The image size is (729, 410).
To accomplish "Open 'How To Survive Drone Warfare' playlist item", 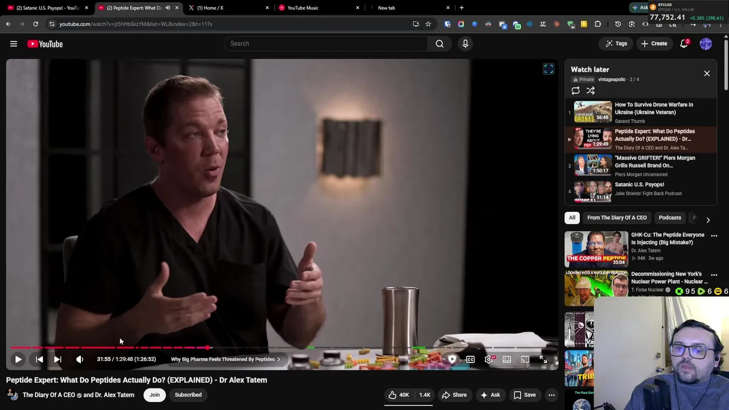I will coord(641,112).
